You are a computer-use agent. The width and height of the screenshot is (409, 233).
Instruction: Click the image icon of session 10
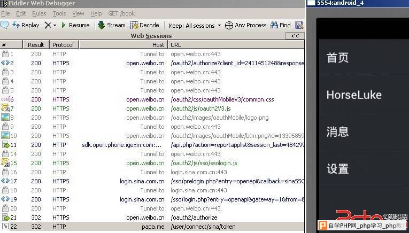5,136
